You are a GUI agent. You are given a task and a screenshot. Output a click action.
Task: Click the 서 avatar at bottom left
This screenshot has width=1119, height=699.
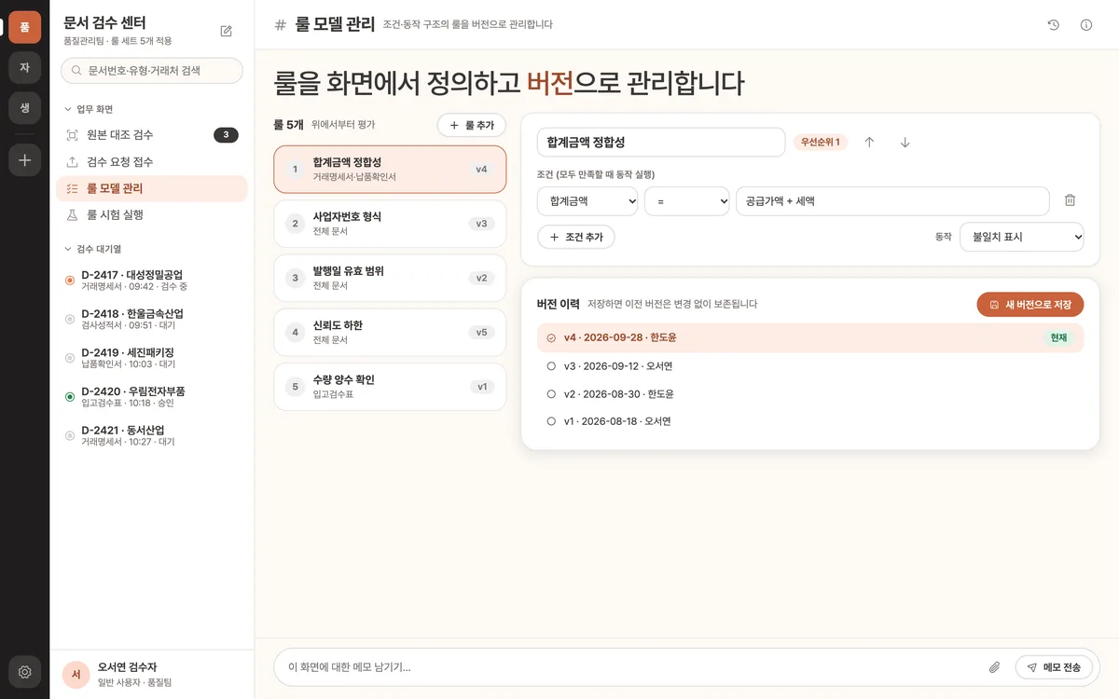(x=76, y=675)
